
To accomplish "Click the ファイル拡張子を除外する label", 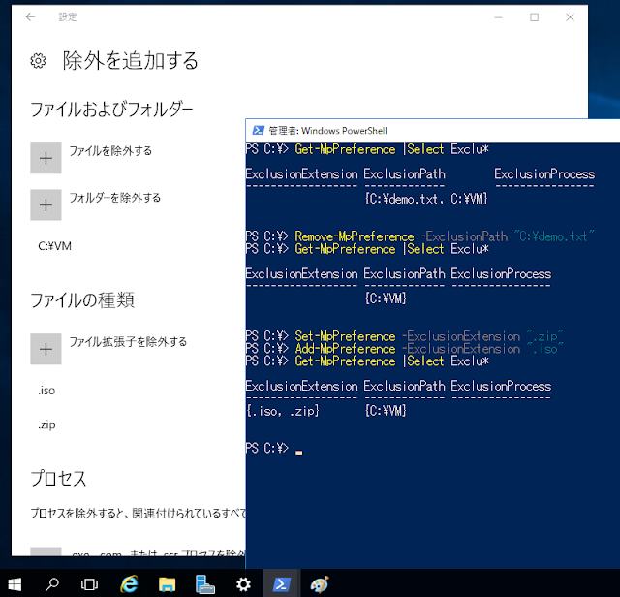I will coord(128,341).
